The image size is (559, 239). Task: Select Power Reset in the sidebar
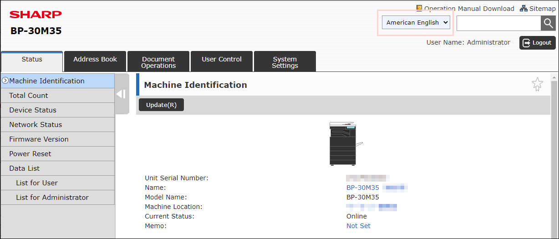(57, 154)
